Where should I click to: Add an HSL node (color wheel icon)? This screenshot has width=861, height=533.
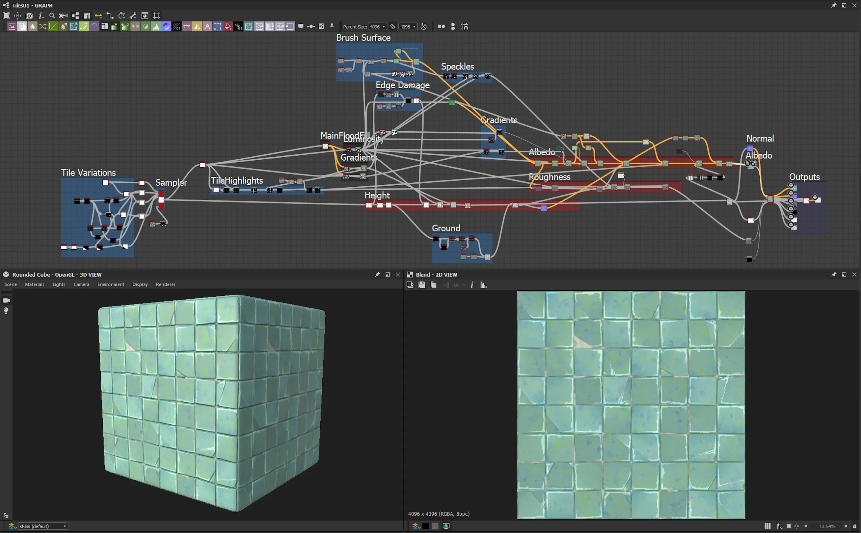pos(166,26)
